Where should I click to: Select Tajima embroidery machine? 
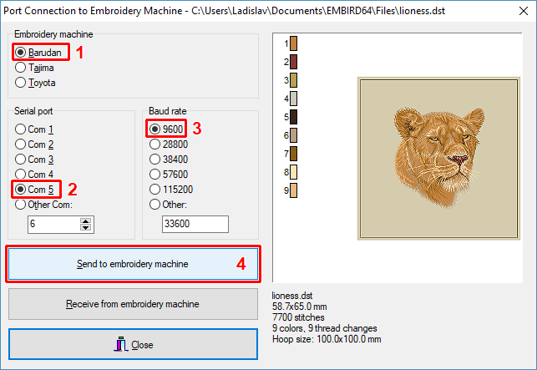tap(34, 68)
